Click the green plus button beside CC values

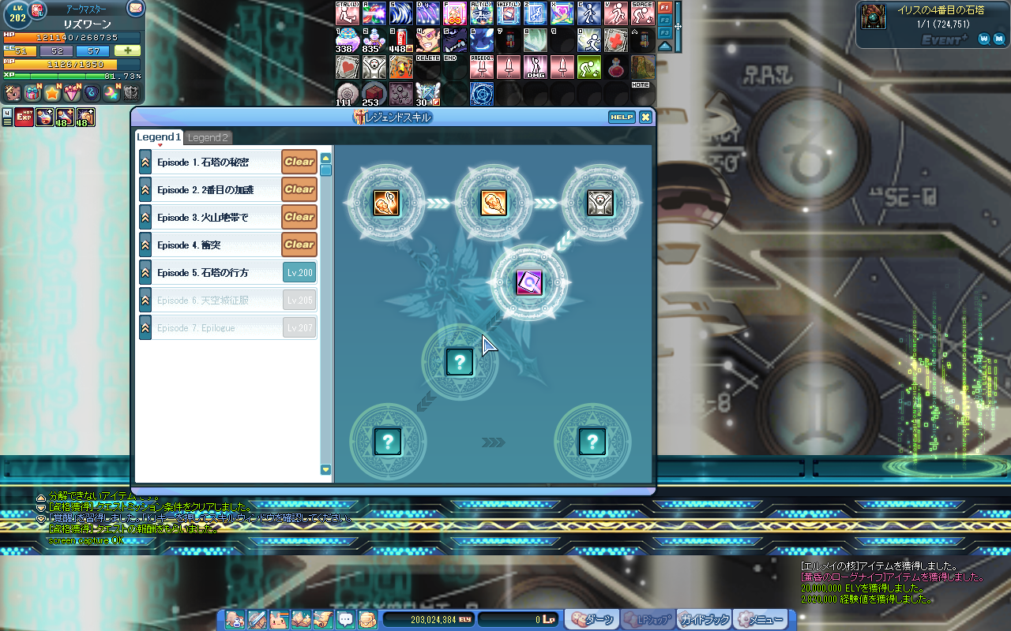pyautogui.click(x=127, y=50)
